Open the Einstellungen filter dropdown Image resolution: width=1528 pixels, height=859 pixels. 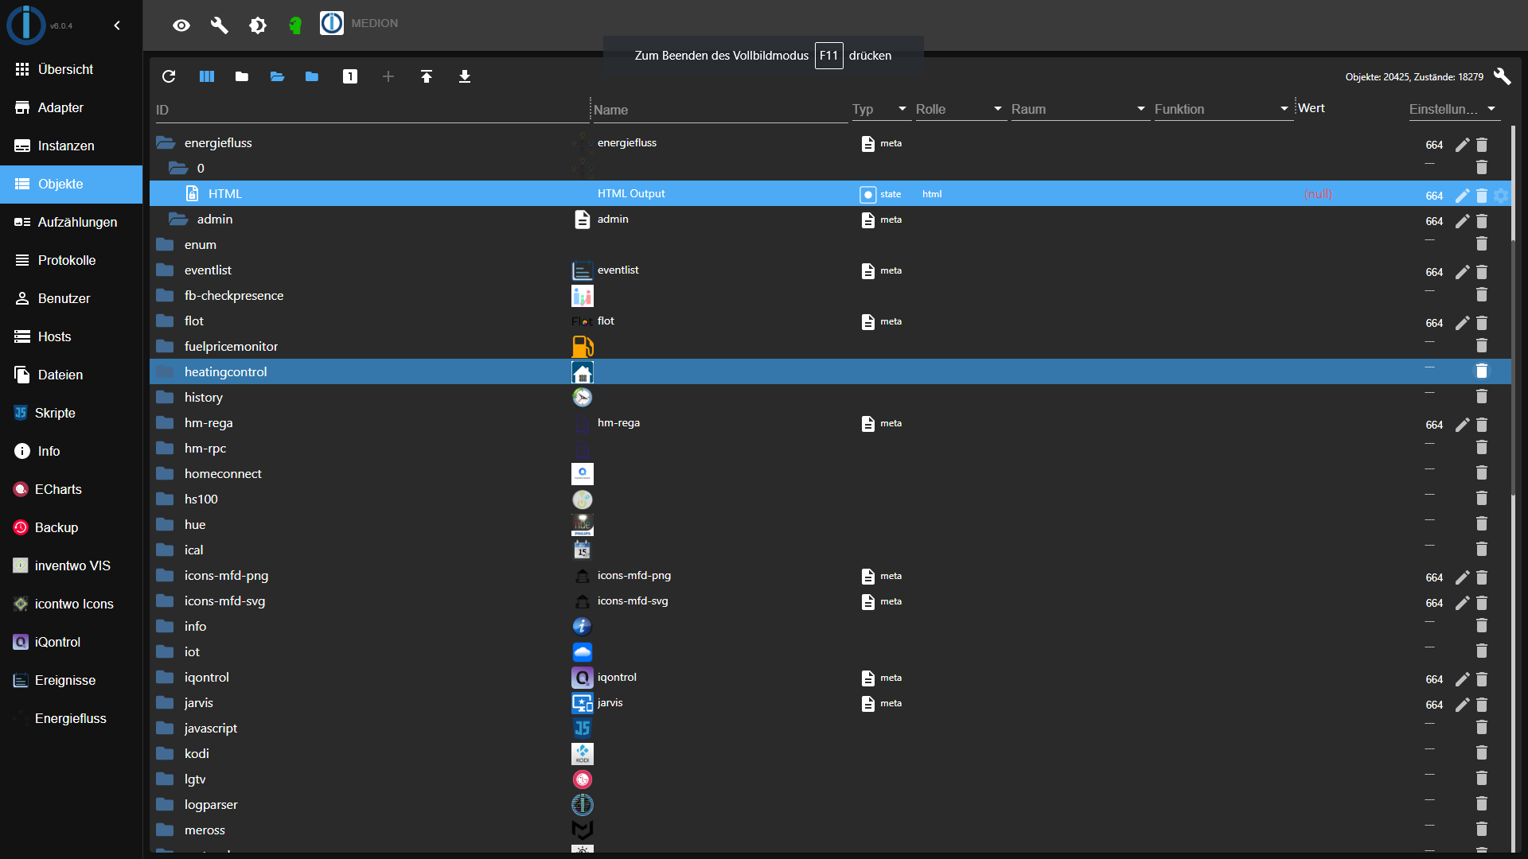1453,109
